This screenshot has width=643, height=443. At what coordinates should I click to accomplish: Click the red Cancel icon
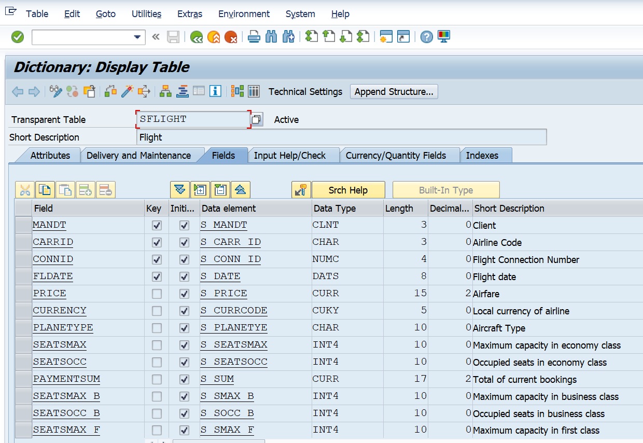(x=231, y=37)
